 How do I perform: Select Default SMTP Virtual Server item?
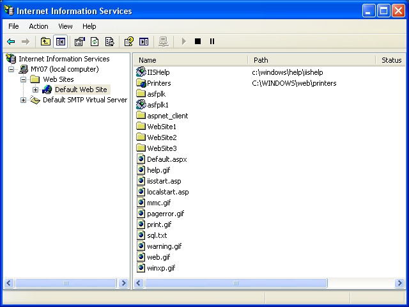tap(85, 100)
